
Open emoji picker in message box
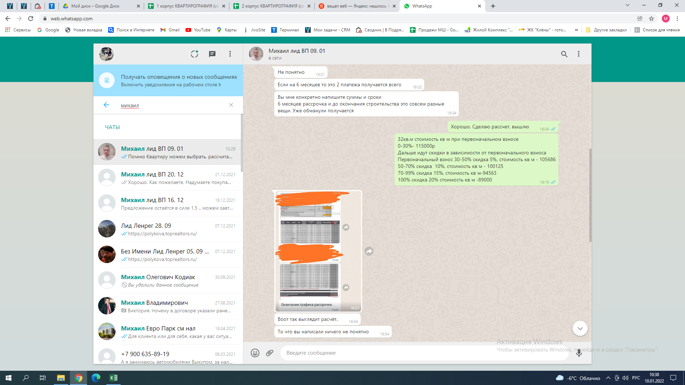[255, 353]
